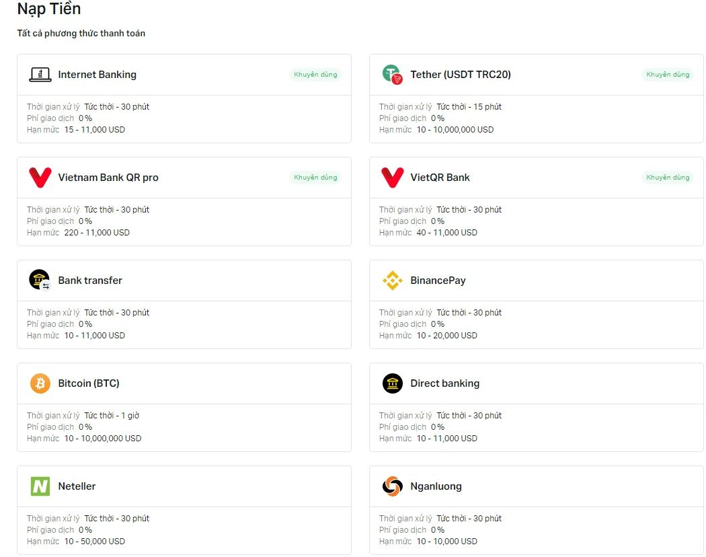This screenshot has width=706, height=557.
Task: Open the BinancePay payment option
Action: point(537,304)
